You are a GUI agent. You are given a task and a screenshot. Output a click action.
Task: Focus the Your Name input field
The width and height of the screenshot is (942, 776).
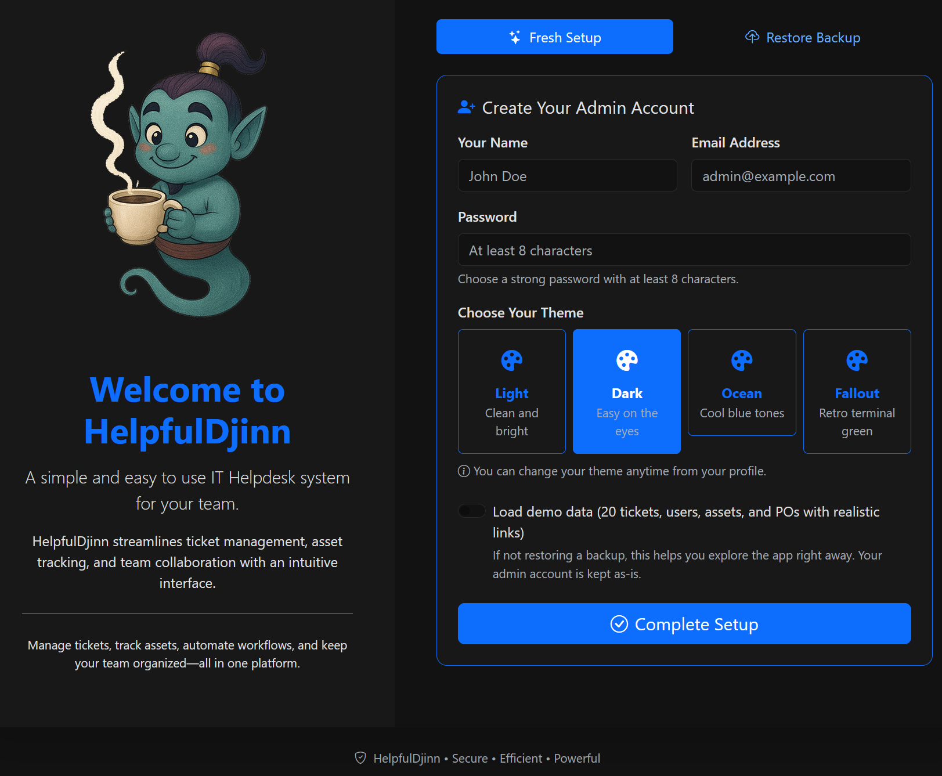click(567, 175)
